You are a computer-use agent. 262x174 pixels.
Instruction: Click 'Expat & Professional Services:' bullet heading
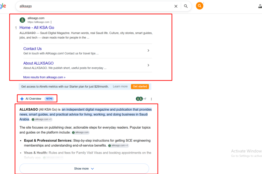[x=48, y=141]
